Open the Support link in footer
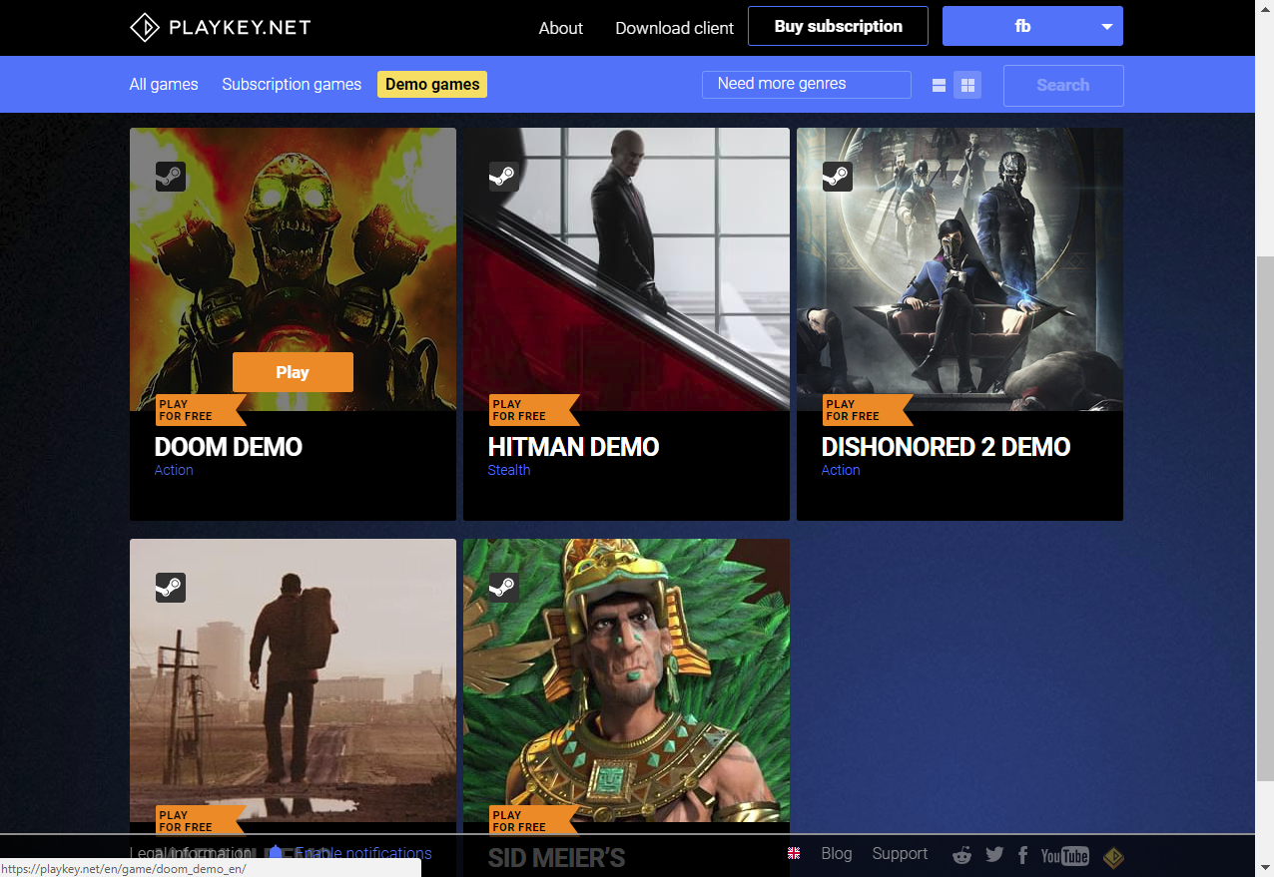1274x877 pixels. click(900, 854)
